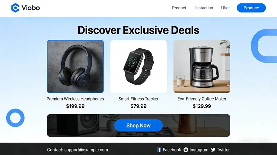The image size is (277, 155).
Task: Open the Product menu item
Action: click(x=179, y=8)
